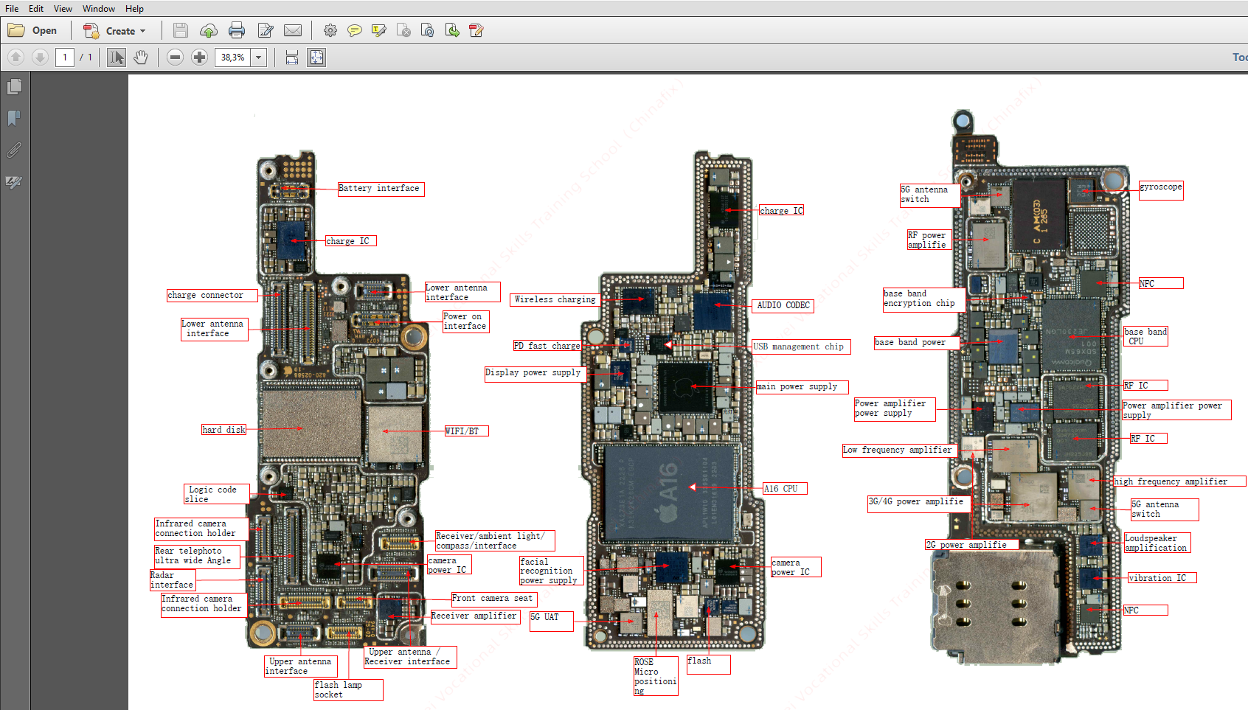Open the Page Thumbnails panel
Viewport: 1248px width, 710px height.
point(14,87)
